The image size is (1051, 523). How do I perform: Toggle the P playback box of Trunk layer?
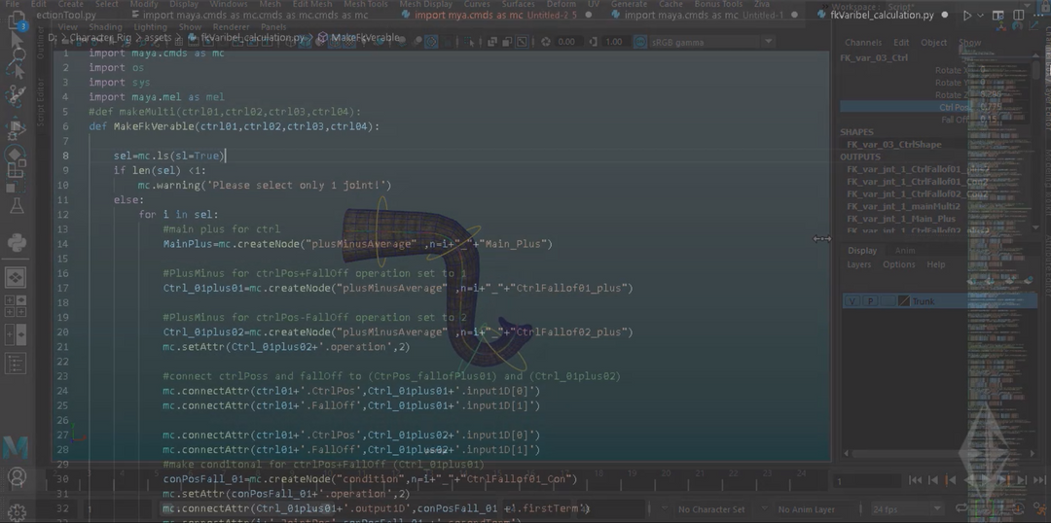[871, 301]
